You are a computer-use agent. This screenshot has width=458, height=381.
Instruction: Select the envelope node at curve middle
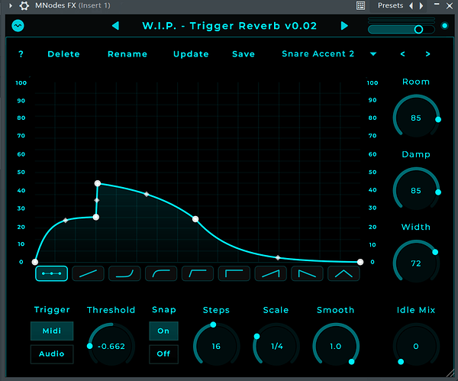[x=195, y=219]
